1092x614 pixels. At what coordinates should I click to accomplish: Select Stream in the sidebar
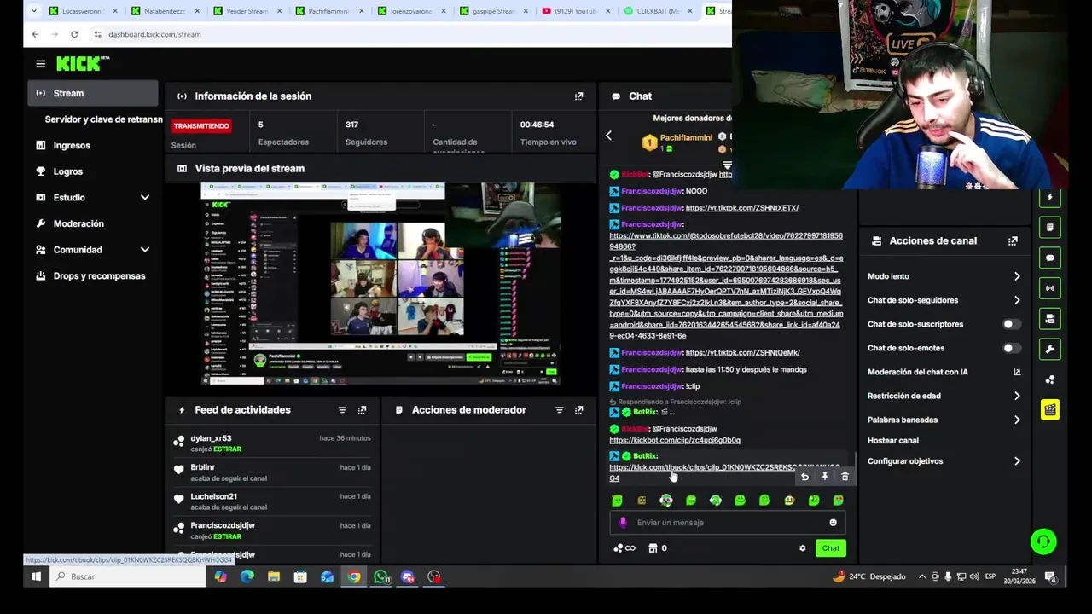pos(92,93)
